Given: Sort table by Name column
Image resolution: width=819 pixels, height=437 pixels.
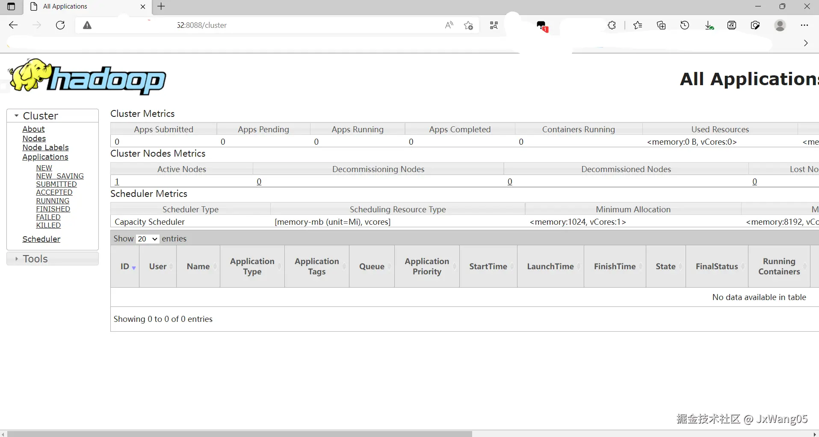Looking at the screenshot, I should [198, 266].
